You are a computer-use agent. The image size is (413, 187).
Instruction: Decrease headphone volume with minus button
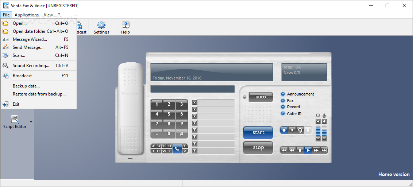tap(318, 139)
